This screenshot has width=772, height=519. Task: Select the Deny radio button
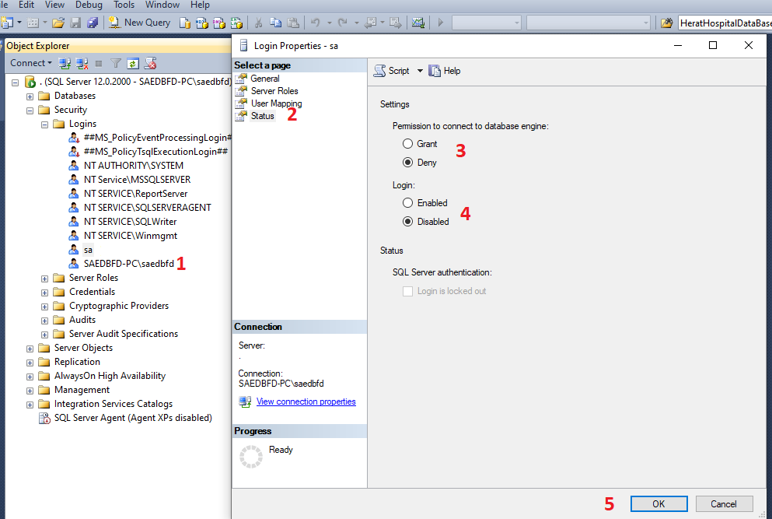point(407,162)
